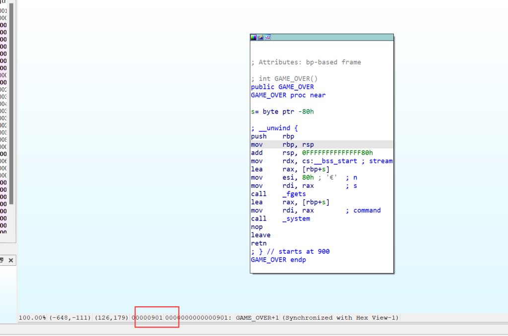
Task: Click the 'leave' instruction
Action: pyautogui.click(x=260, y=235)
